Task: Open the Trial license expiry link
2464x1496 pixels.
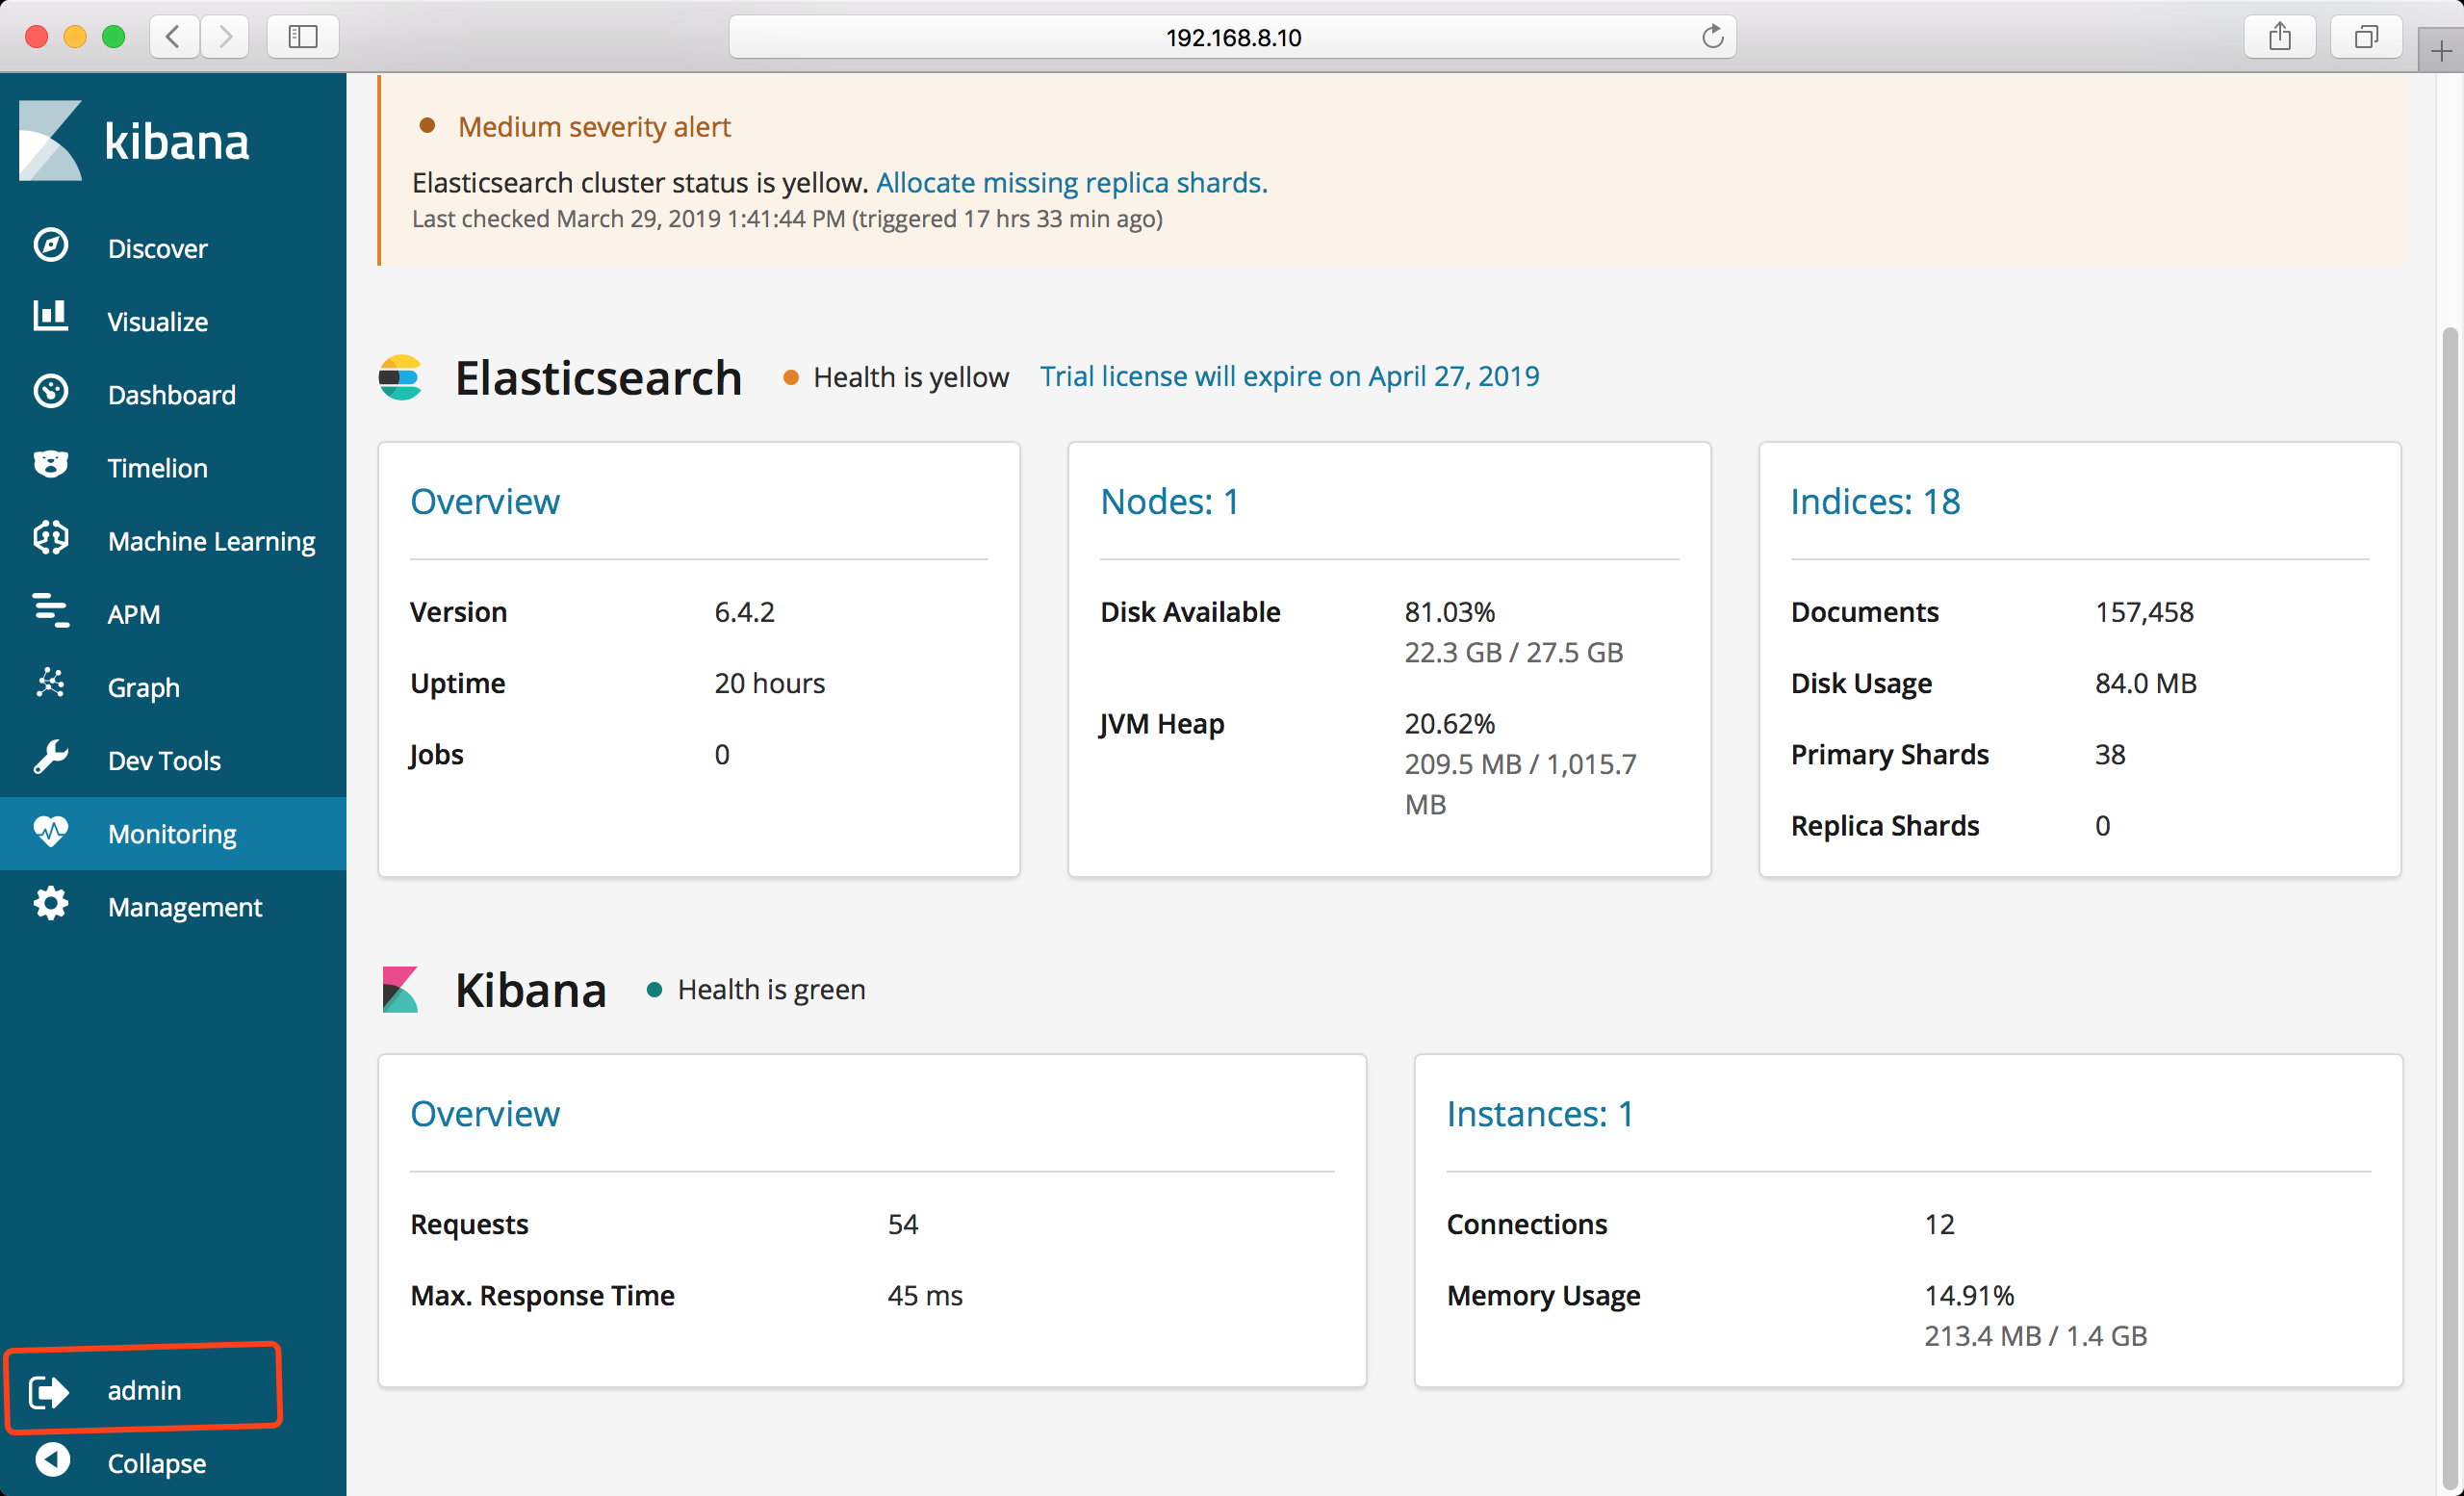Action: point(1289,376)
